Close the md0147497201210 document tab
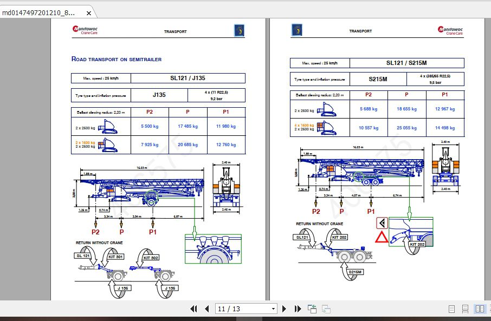Image resolution: width=491 pixels, height=321 pixels. click(x=88, y=13)
